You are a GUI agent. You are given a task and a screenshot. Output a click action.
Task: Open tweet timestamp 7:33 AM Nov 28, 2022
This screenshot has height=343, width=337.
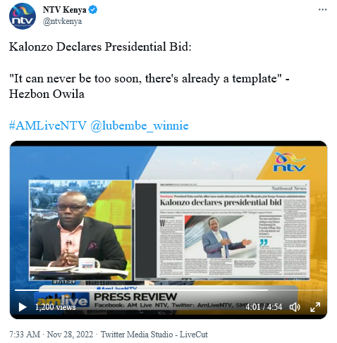click(x=51, y=335)
